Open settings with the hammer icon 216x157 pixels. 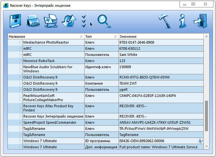point(165,21)
